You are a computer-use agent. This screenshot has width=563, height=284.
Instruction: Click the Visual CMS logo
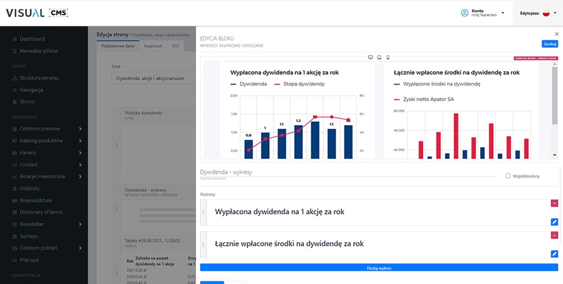(37, 13)
